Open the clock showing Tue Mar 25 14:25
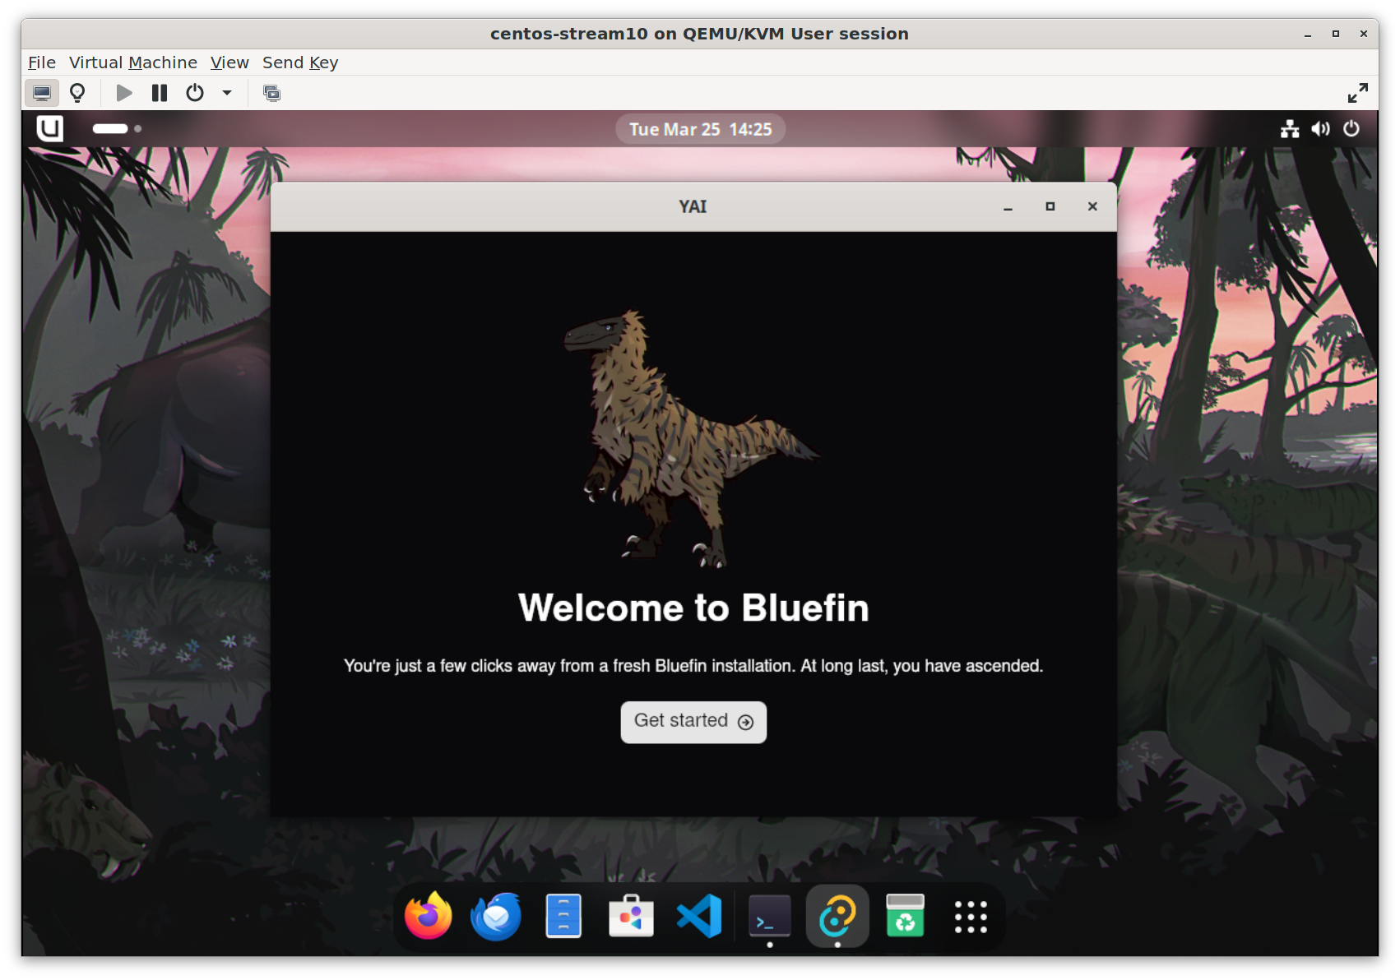 (x=701, y=129)
